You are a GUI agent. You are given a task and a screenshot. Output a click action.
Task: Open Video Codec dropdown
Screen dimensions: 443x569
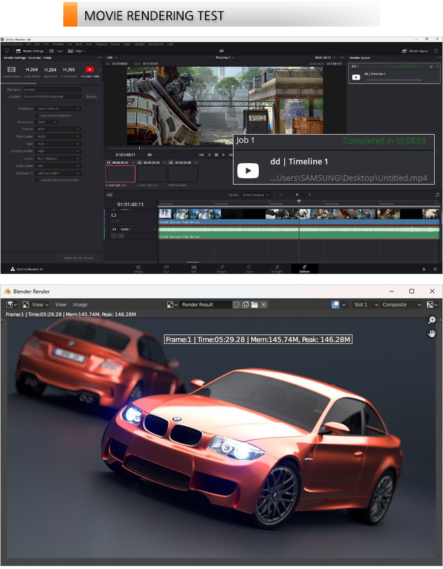(x=58, y=137)
